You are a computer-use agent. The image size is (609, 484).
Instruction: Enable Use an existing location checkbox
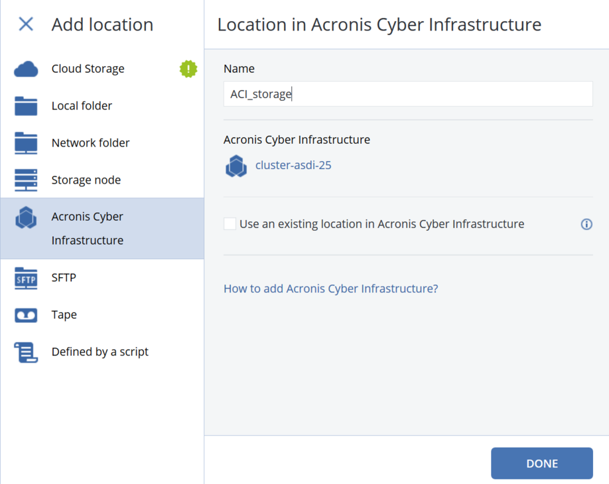point(230,224)
